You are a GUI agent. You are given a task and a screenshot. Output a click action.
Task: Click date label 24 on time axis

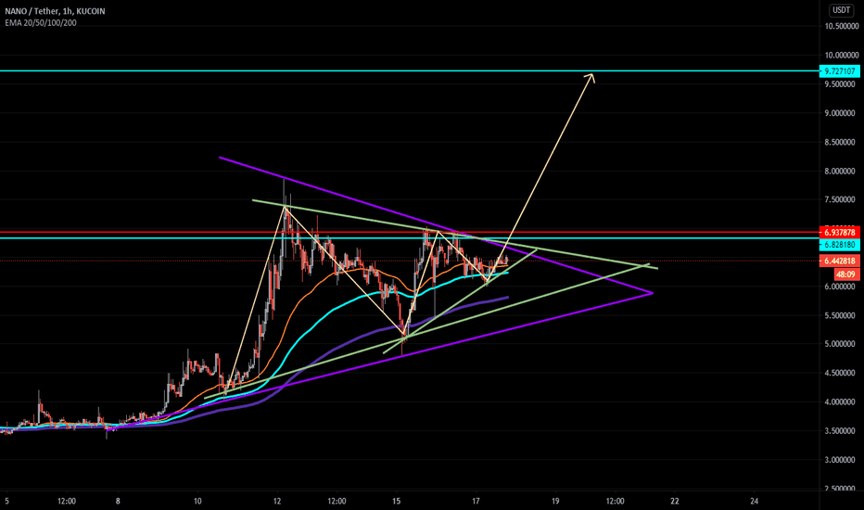[x=755, y=501]
